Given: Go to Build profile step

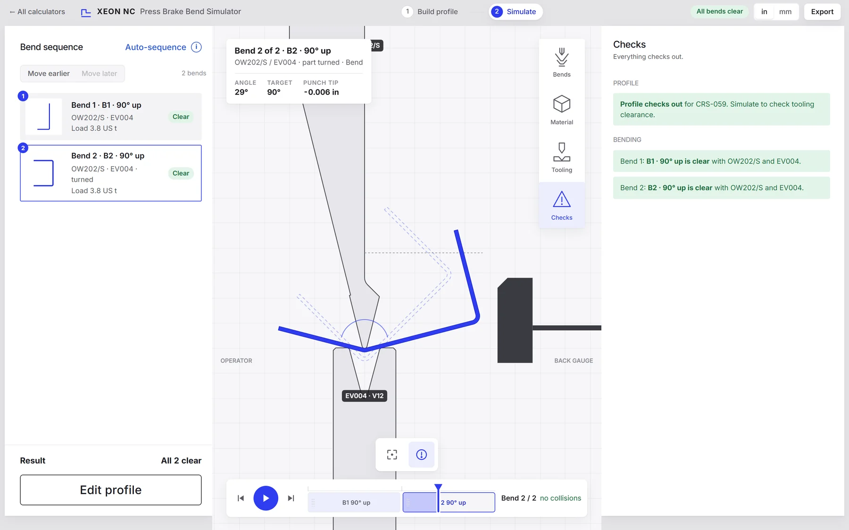Looking at the screenshot, I should [430, 12].
